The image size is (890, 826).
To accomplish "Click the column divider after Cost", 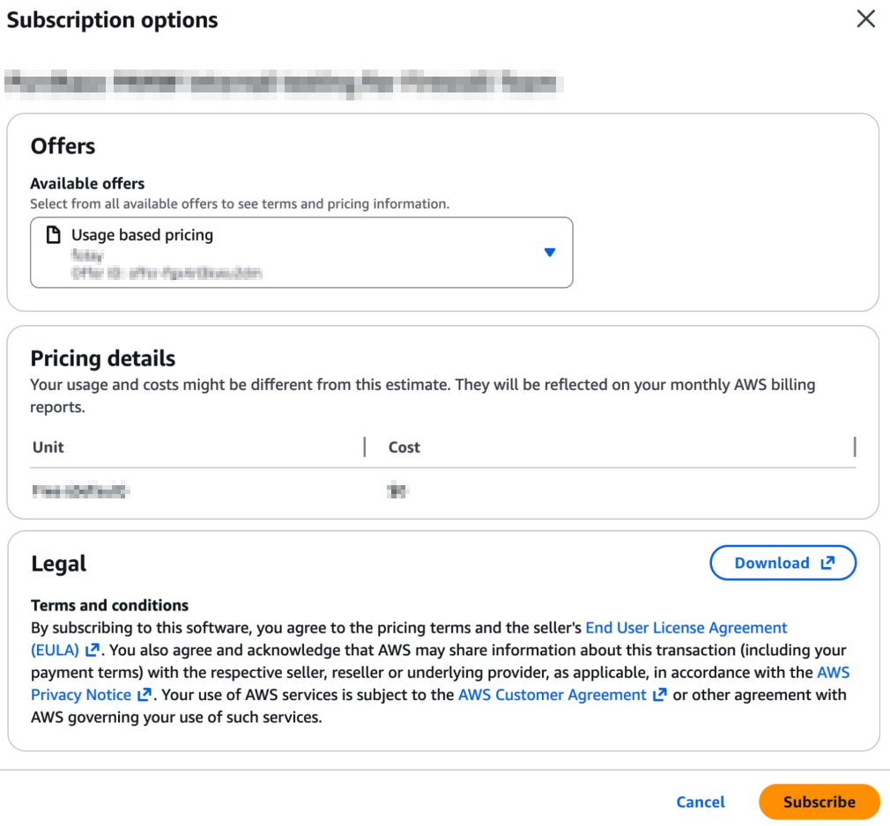I will click(x=854, y=447).
